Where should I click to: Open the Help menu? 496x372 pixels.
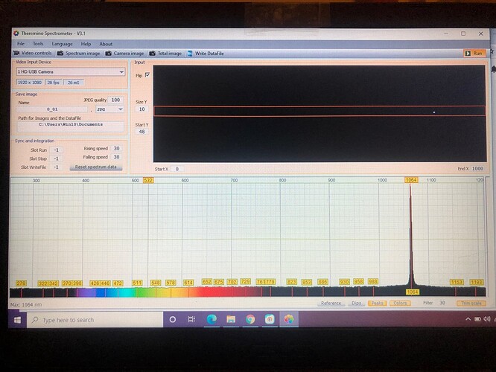(x=86, y=44)
